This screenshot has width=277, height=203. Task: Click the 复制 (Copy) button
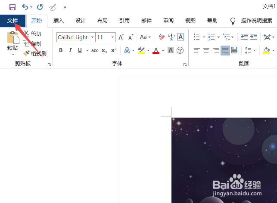[32, 43]
